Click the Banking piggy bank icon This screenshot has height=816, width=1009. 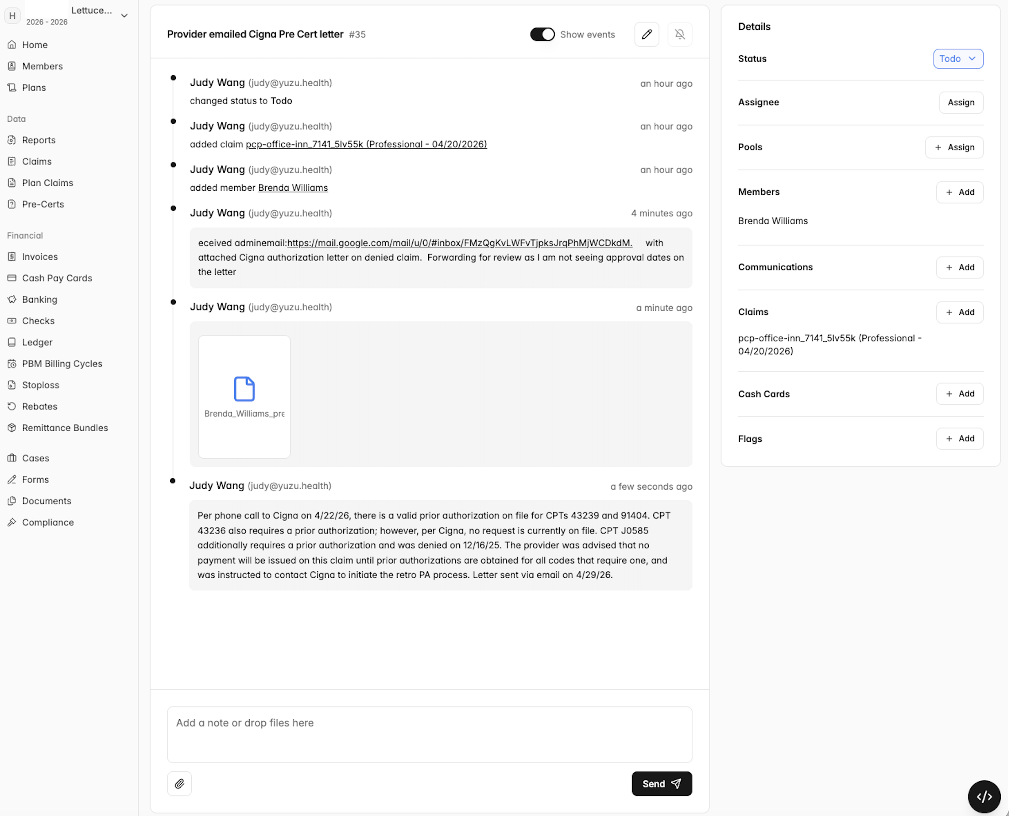(12, 299)
